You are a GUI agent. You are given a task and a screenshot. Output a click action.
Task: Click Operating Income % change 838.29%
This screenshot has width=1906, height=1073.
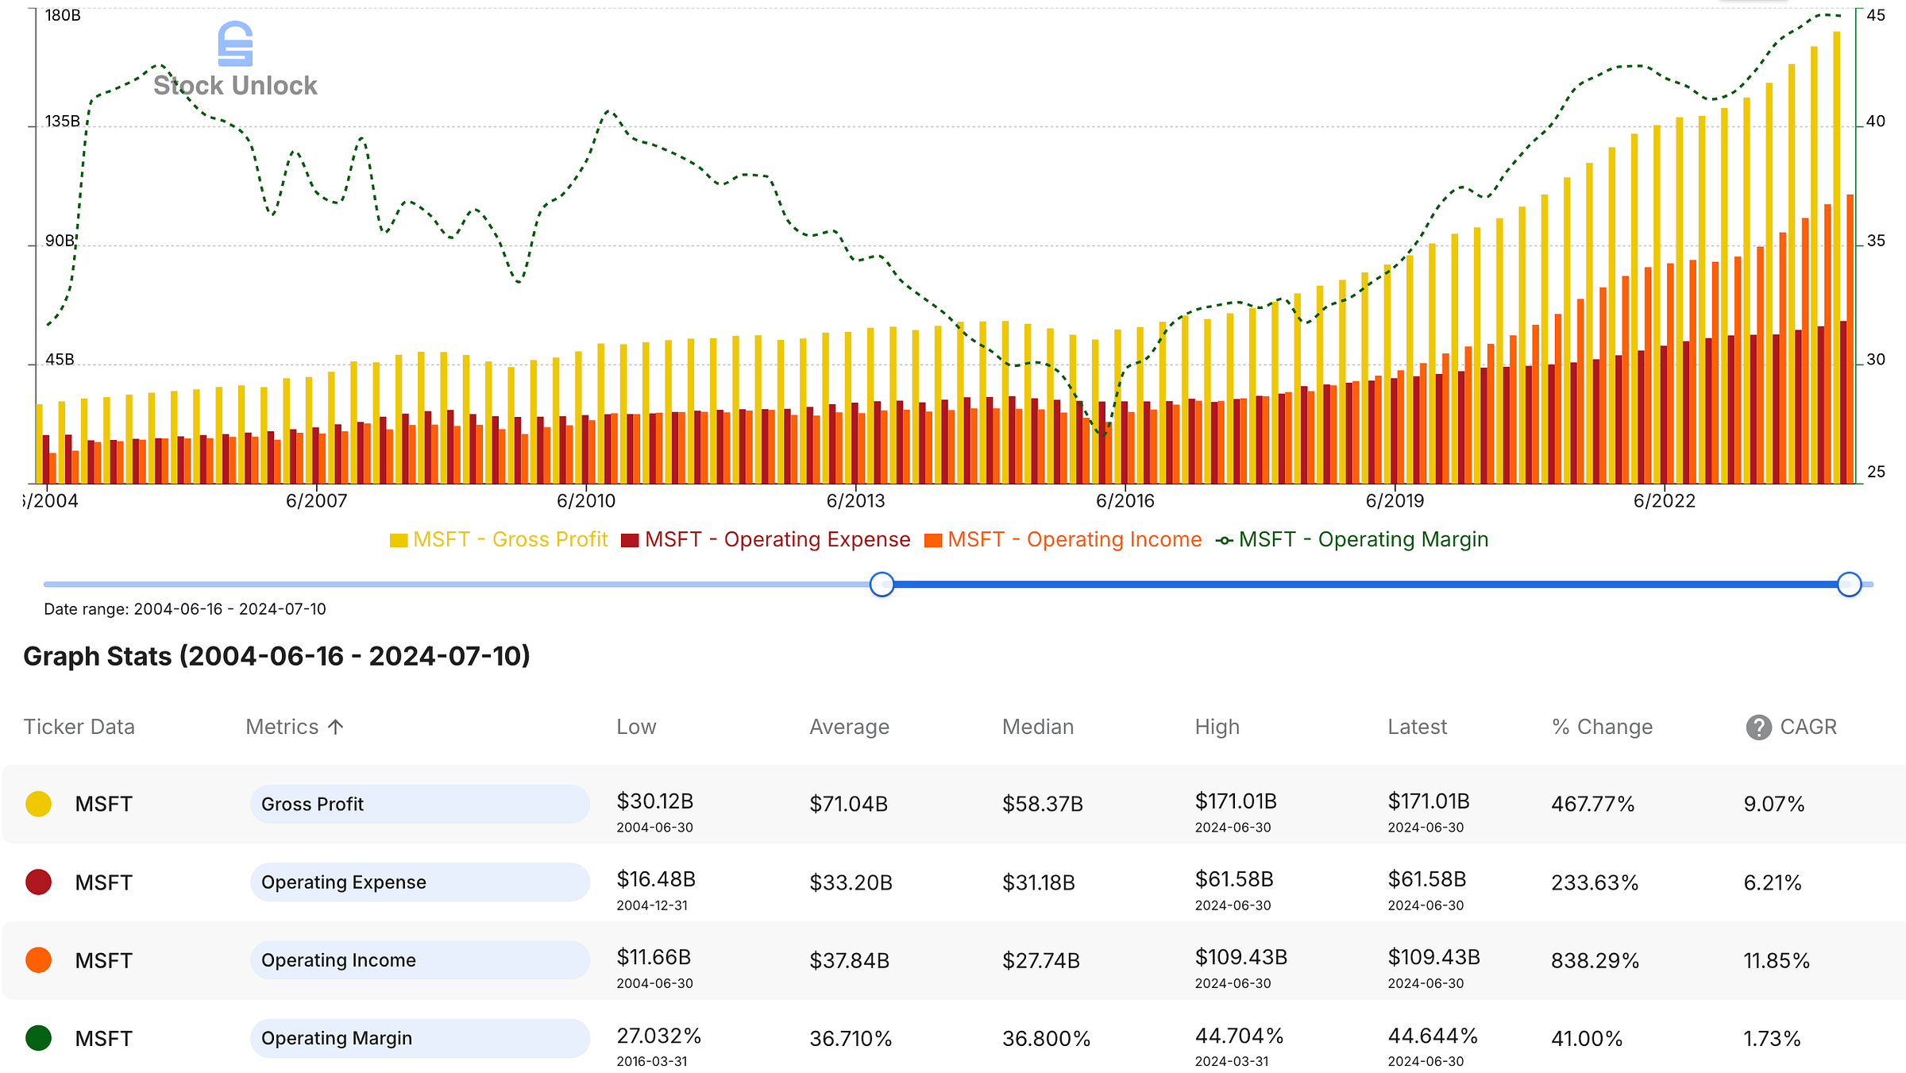1595,959
